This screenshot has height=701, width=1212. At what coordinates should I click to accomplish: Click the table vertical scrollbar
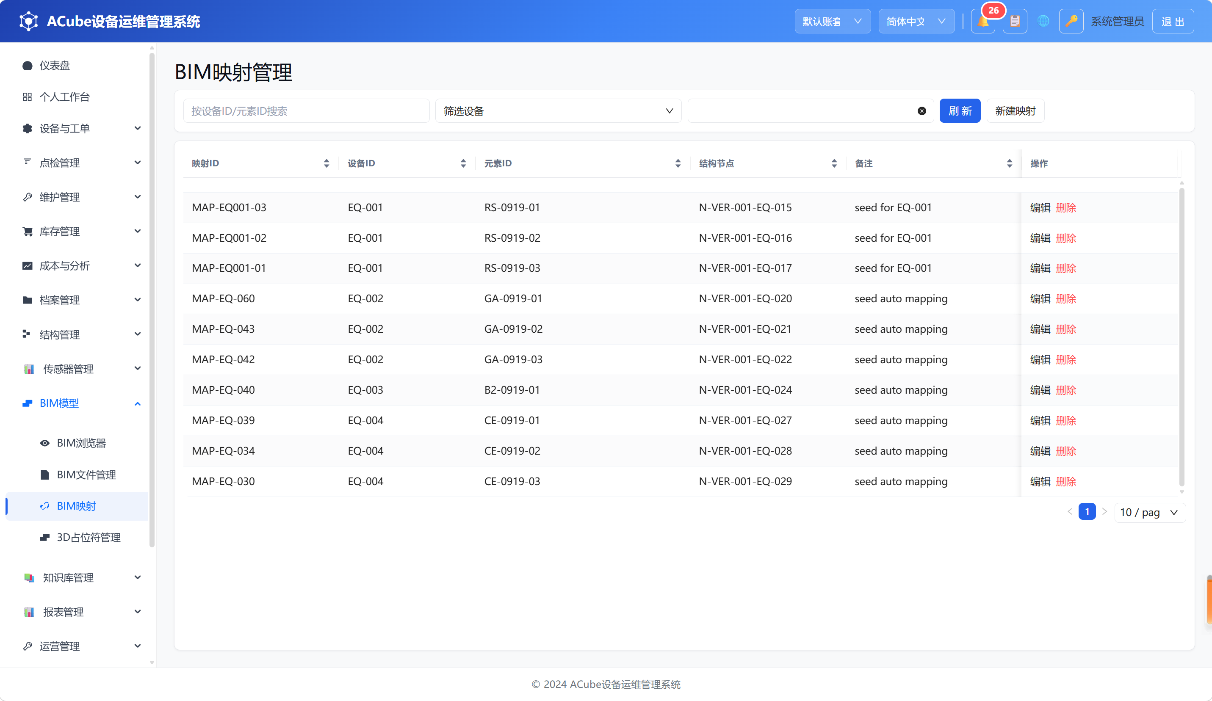(1182, 337)
